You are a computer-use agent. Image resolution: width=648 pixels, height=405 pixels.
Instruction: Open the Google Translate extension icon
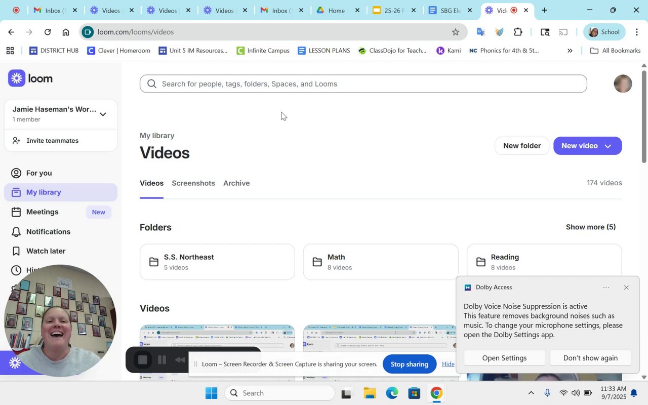point(480,32)
